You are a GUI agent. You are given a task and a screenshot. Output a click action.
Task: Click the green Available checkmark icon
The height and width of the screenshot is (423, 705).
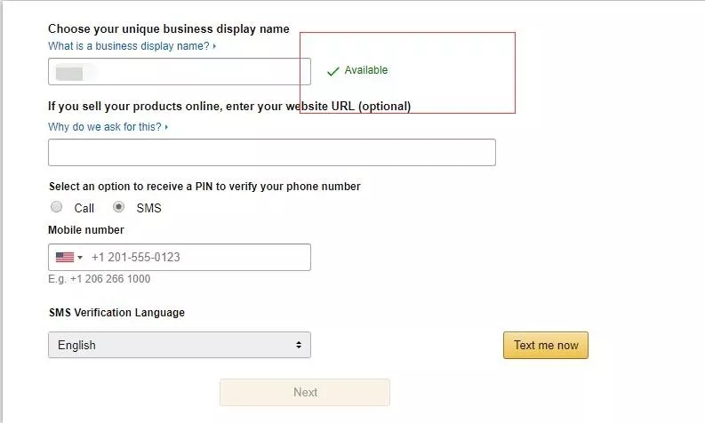click(x=333, y=71)
